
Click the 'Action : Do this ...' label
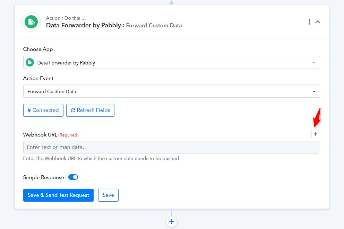click(66, 18)
